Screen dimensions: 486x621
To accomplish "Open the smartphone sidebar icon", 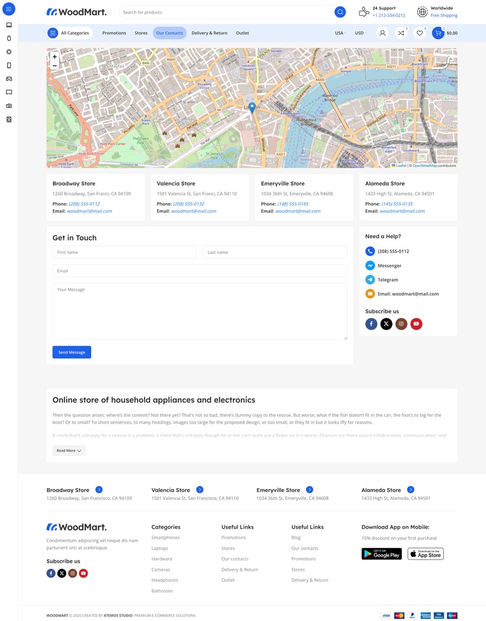I will [9, 65].
